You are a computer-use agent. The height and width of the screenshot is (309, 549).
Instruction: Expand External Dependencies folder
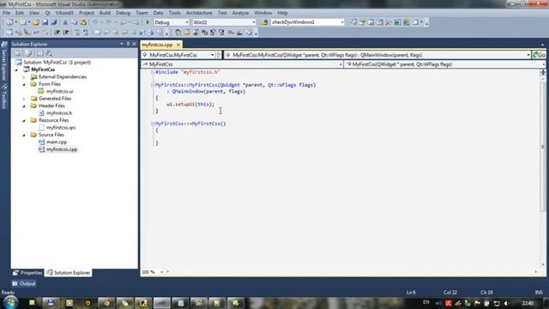(x=24, y=77)
